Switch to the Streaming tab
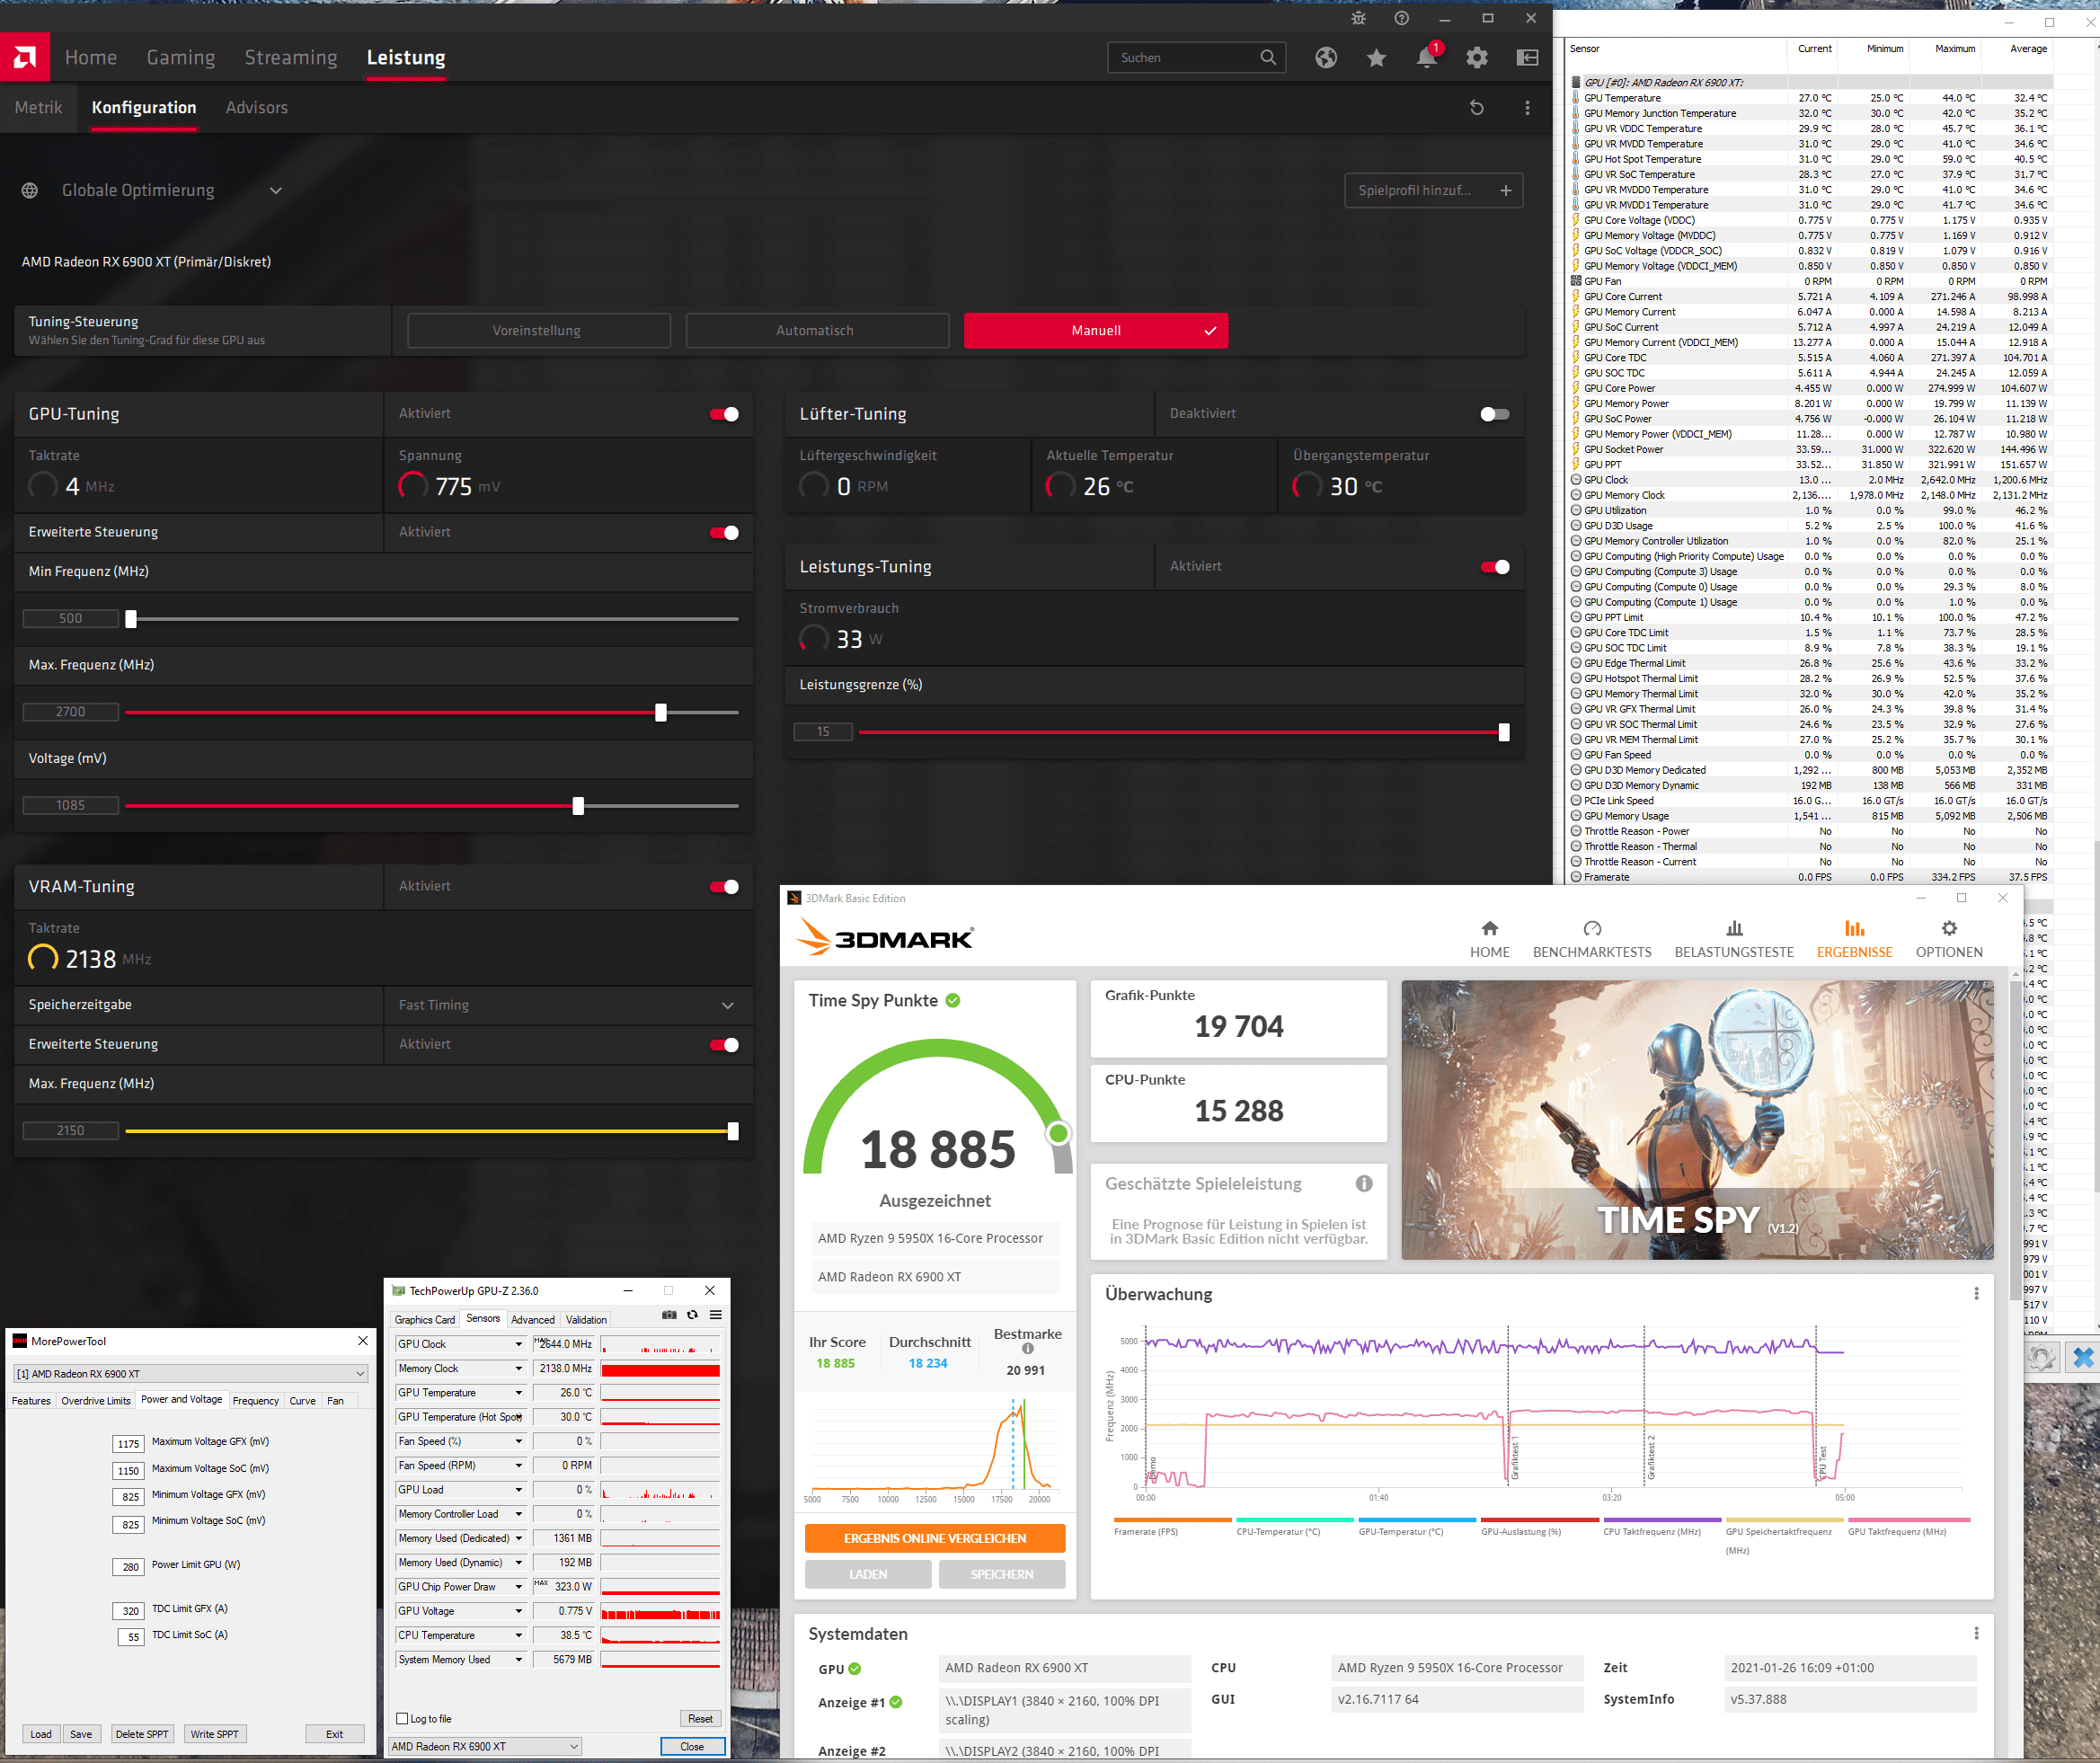2100x1763 pixels. coord(291,58)
